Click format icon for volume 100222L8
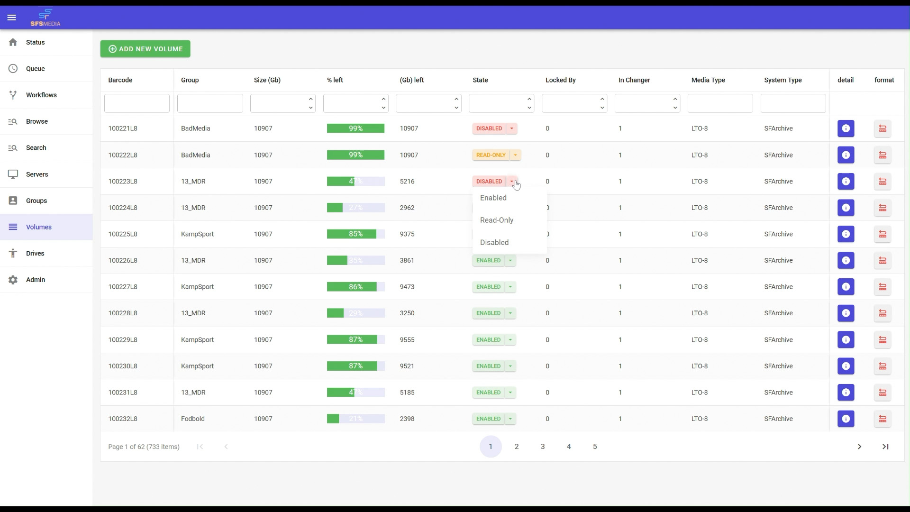910x512 pixels. [883, 155]
